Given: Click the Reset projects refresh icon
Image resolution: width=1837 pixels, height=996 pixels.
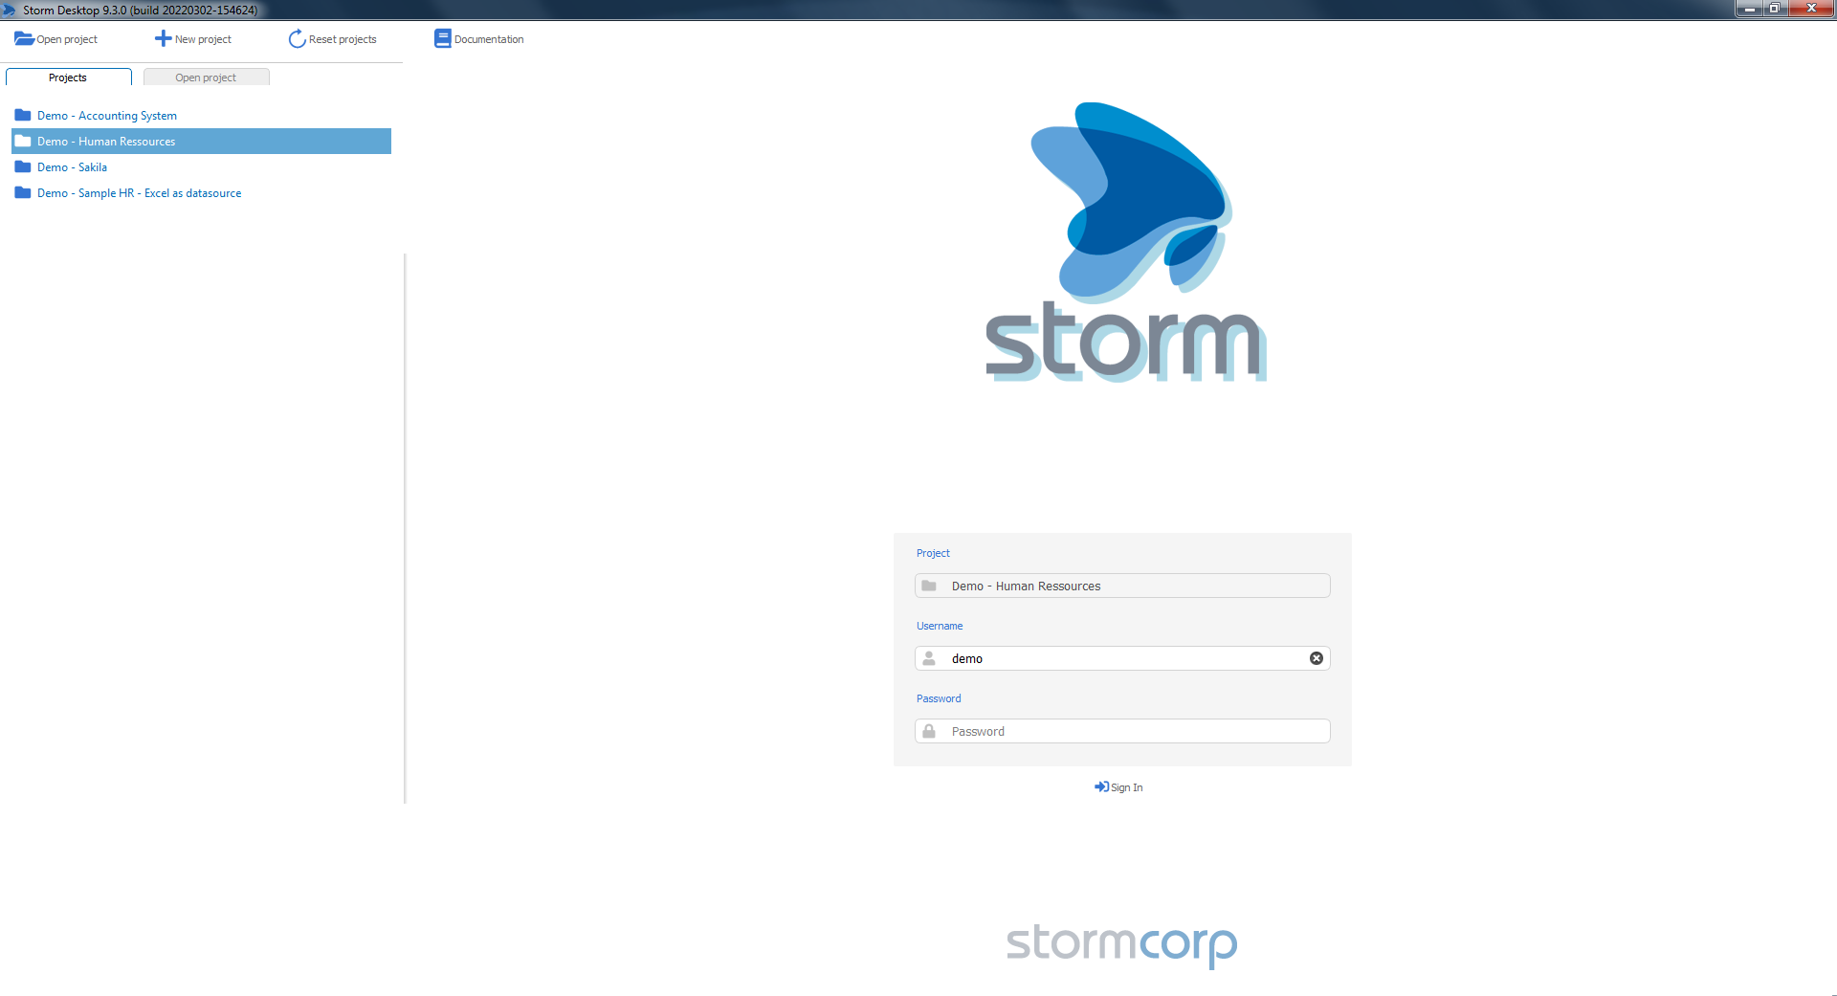Looking at the screenshot, I should pyautogui.click(x=297, y=38).
